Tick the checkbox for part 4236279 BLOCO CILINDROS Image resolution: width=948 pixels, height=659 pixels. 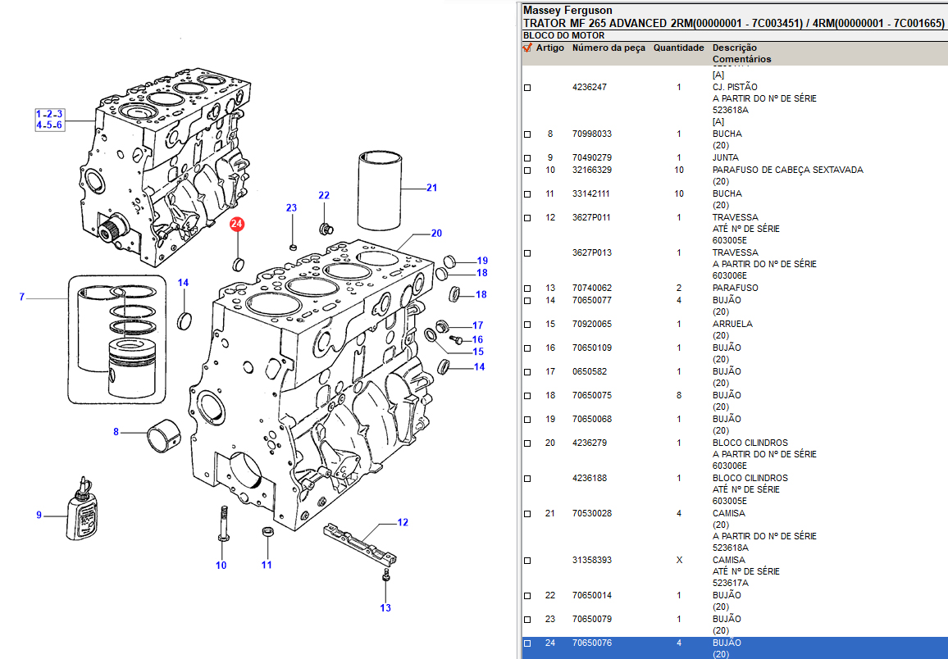[527, 443]
